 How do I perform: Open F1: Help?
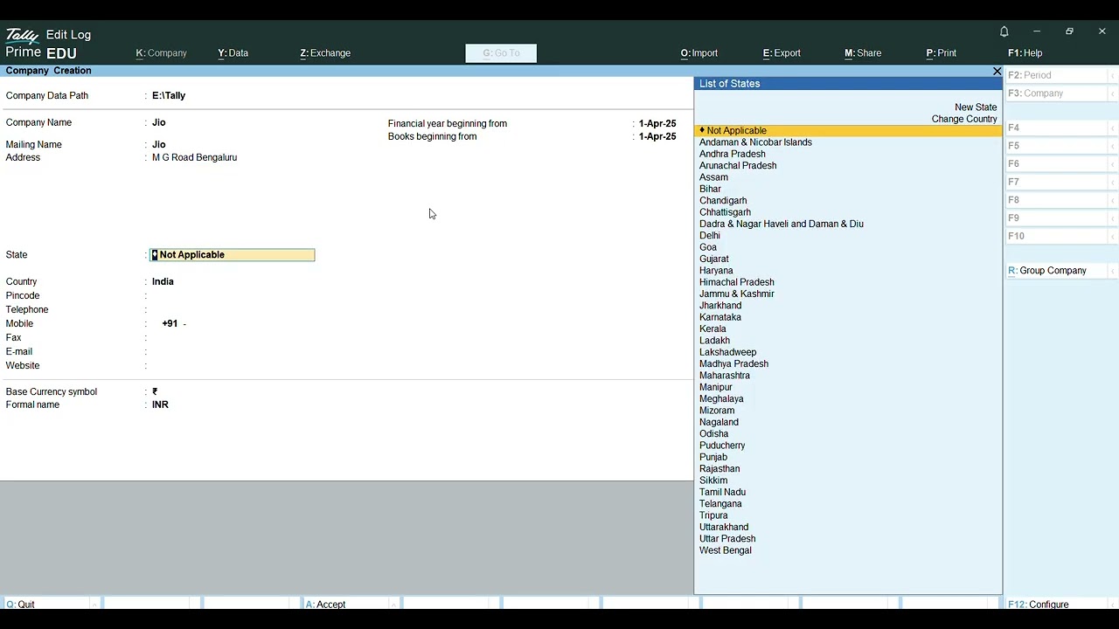coord(1025,53)
